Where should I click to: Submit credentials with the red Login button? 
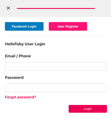click(88, 109)
